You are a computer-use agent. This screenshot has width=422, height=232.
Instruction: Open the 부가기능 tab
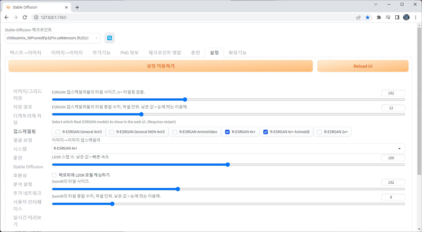[x=101, y=53]
